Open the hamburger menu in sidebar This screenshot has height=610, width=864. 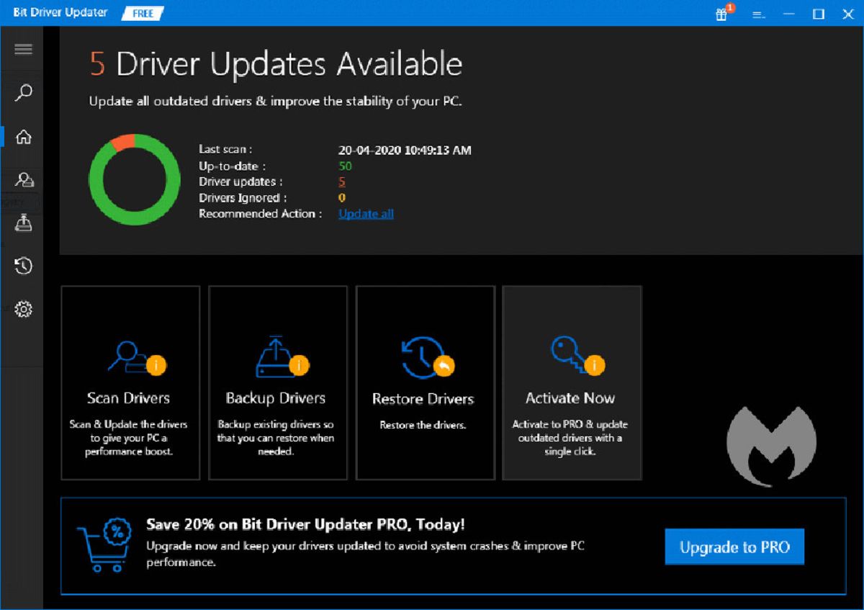click(x=23, y=49)
